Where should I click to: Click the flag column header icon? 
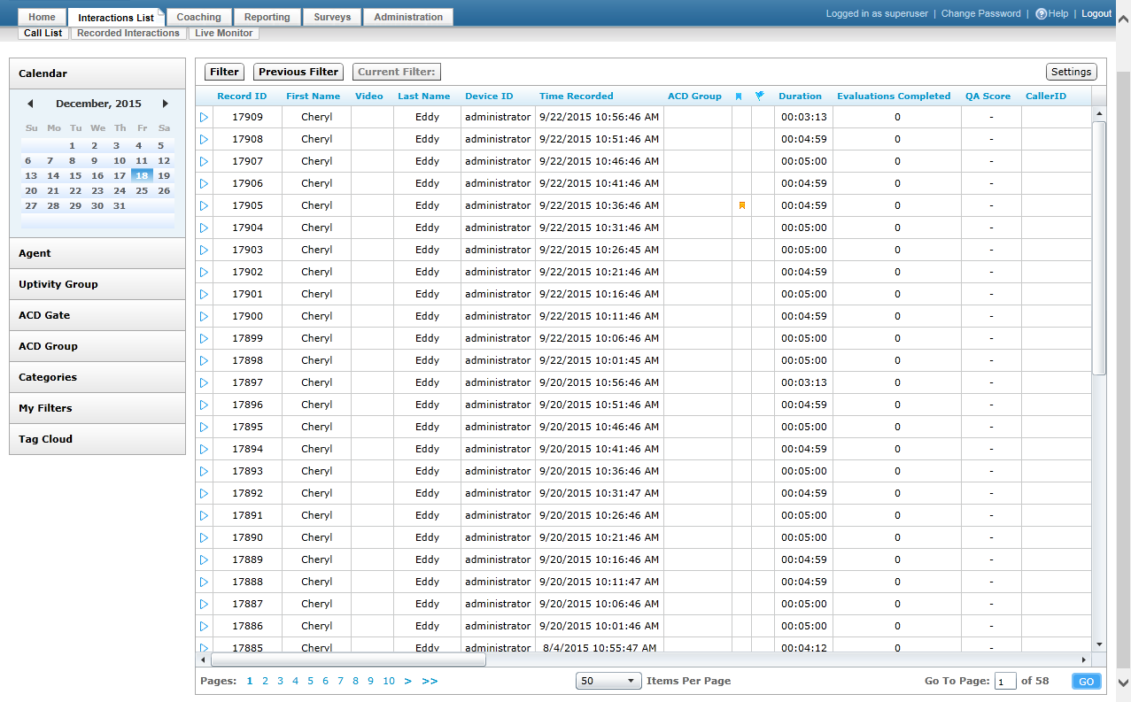click(759, 96)
